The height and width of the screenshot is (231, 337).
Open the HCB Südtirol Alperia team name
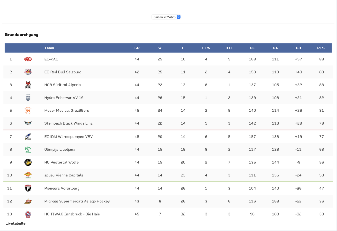(62, 85)
